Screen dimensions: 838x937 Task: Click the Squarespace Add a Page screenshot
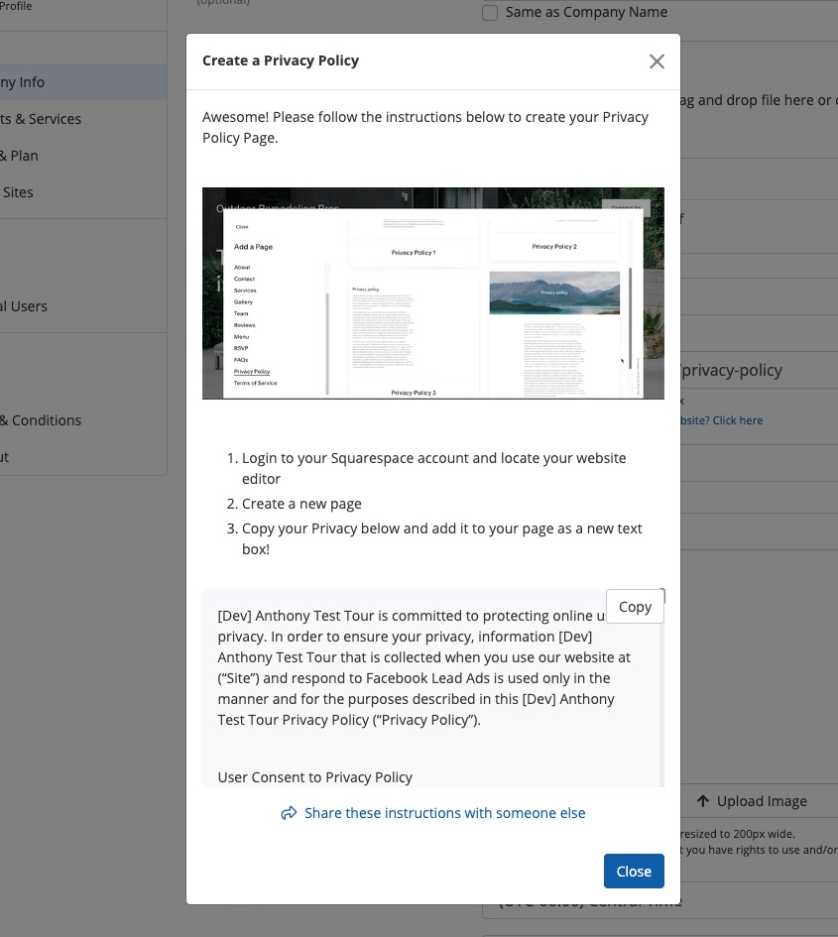(432, 293)
